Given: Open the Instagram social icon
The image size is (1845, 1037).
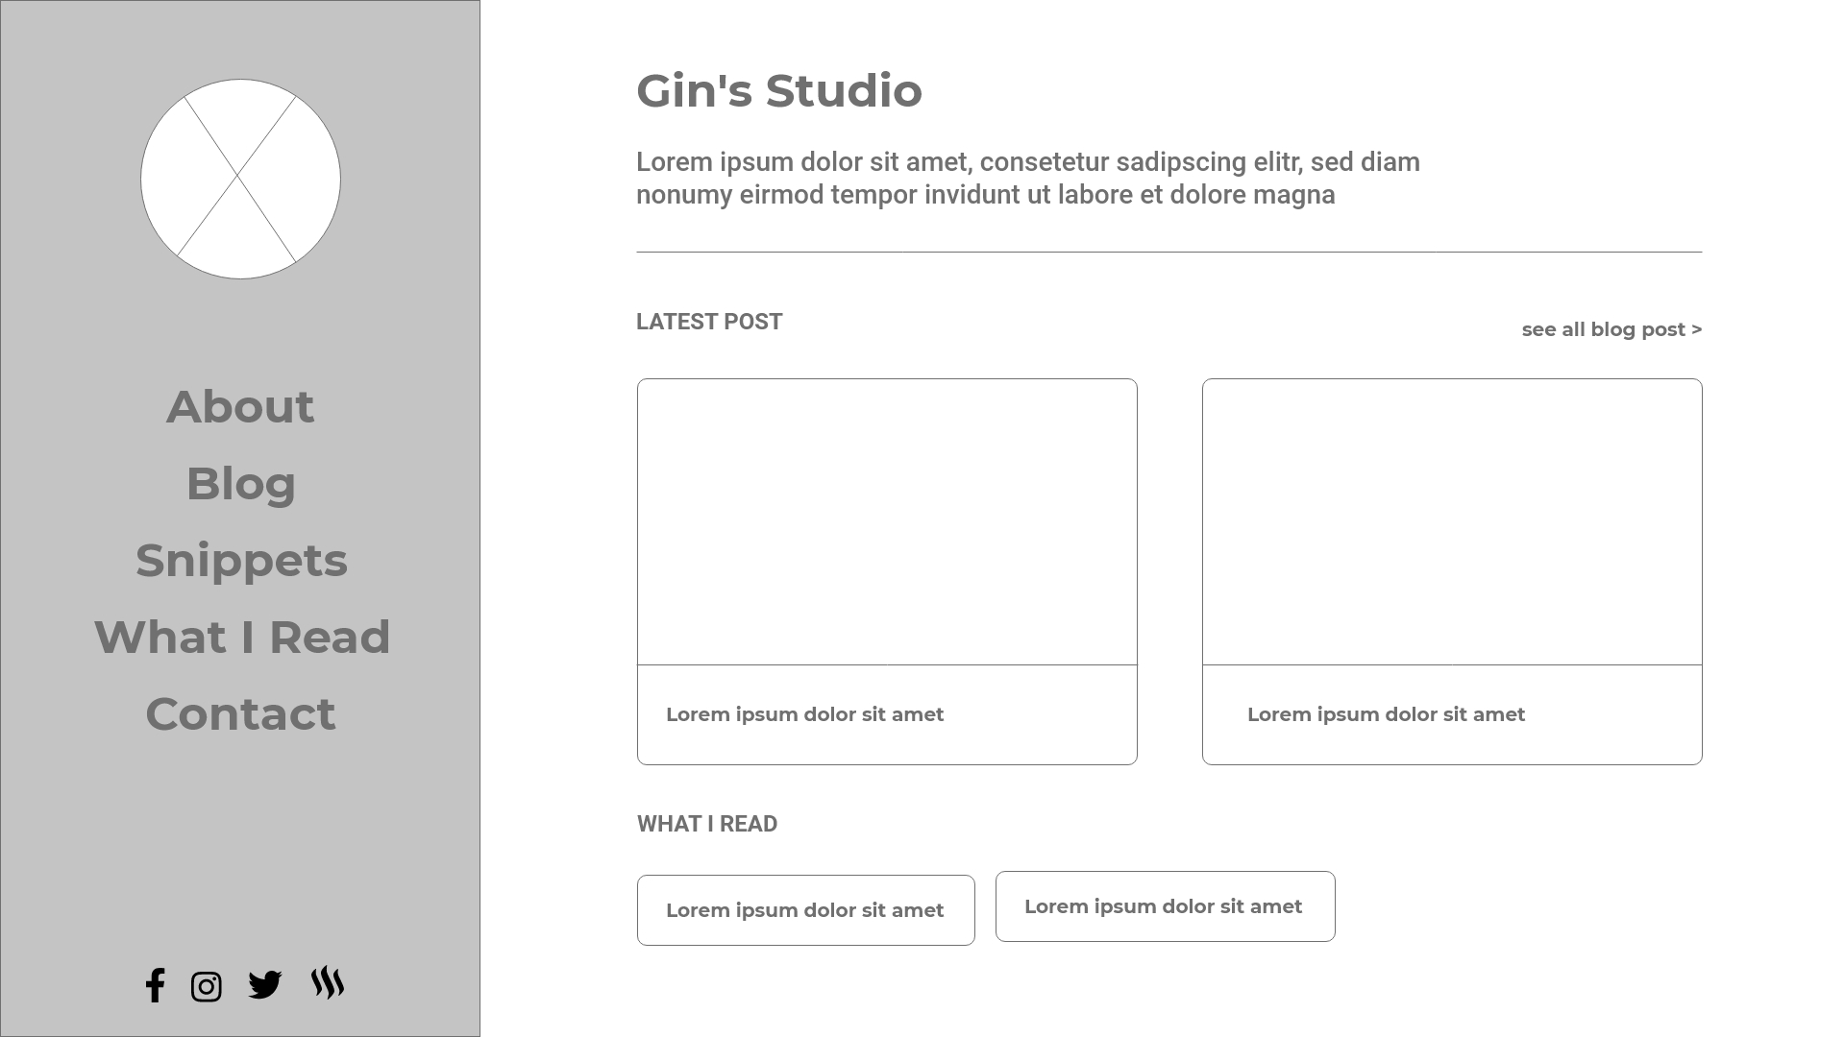Looking at the screenshot, I should pos(207,987).
